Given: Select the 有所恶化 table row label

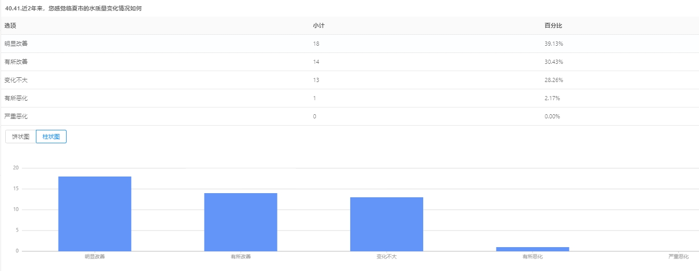Looking at the screenshot, I should (16, 98).
